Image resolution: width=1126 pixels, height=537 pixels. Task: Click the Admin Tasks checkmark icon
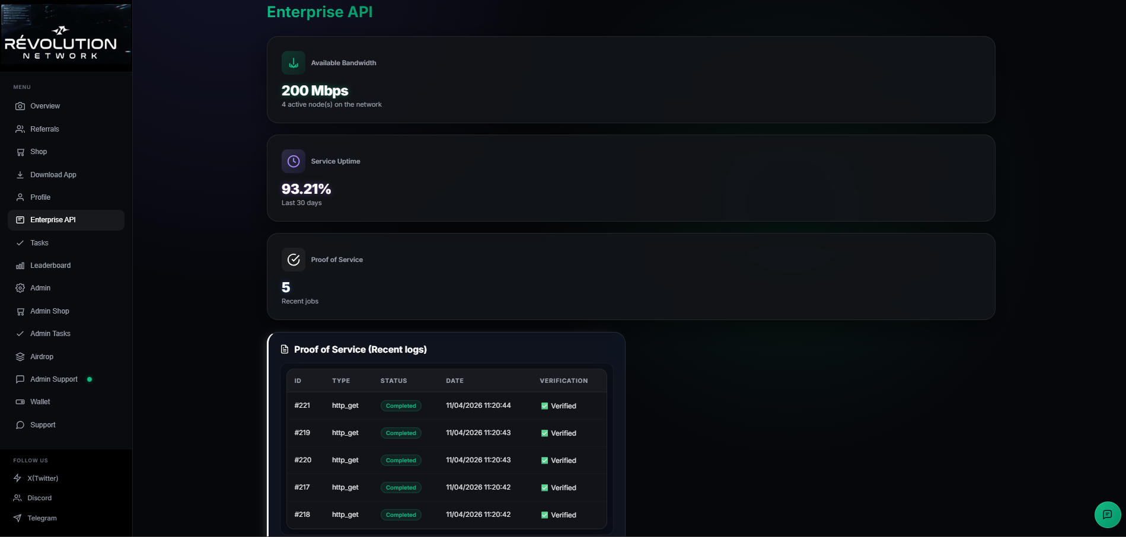pyautogui.click(x=20, y=334)
